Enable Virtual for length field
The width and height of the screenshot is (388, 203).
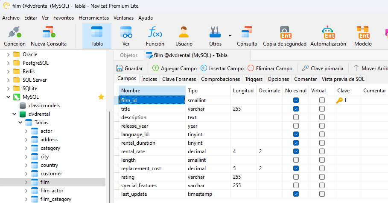click(322, 160)
